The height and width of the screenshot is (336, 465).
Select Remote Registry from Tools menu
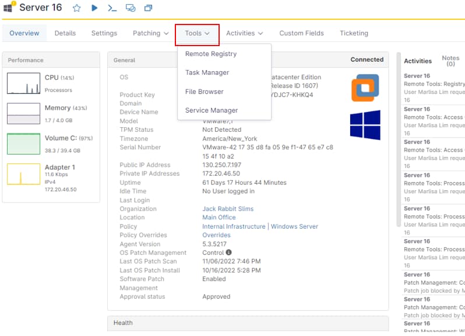[x=210, y=54]
